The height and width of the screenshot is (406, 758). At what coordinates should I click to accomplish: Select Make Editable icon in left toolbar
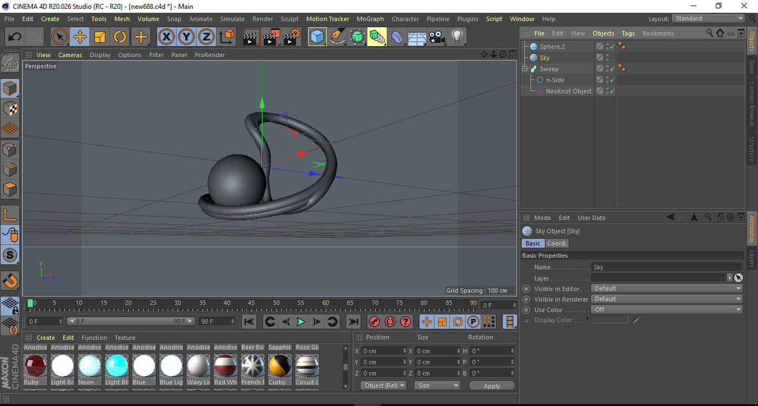tap(10, 63)
